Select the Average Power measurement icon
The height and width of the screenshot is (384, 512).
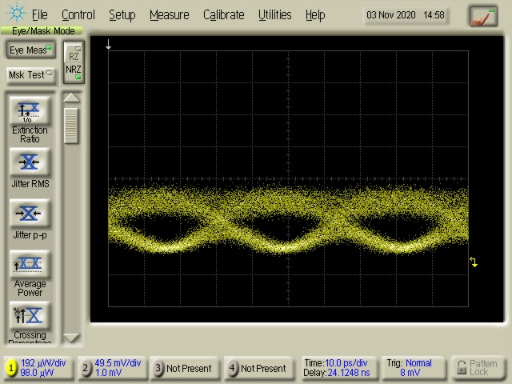click(30, 264)
